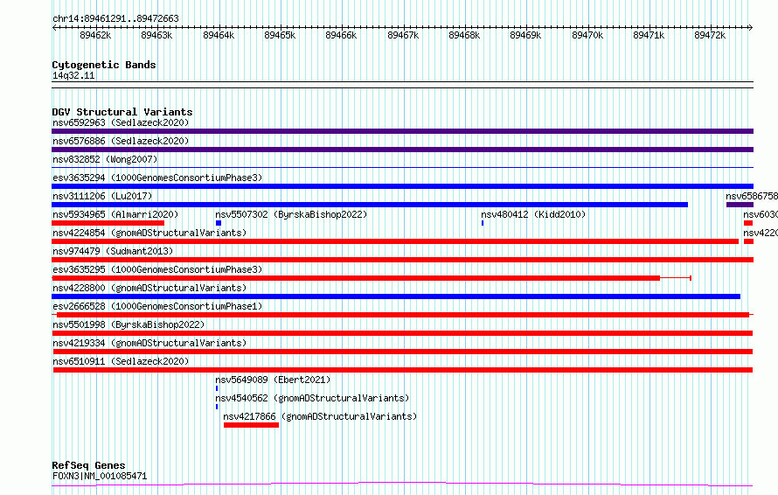Viewport: 778px width, 495px height.
Task: Click nsv5507302 (ByrskaBishop2022) label
Action: (291, 214)
